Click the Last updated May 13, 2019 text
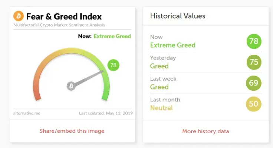The image size is (273, 148). tap(106, 113)
